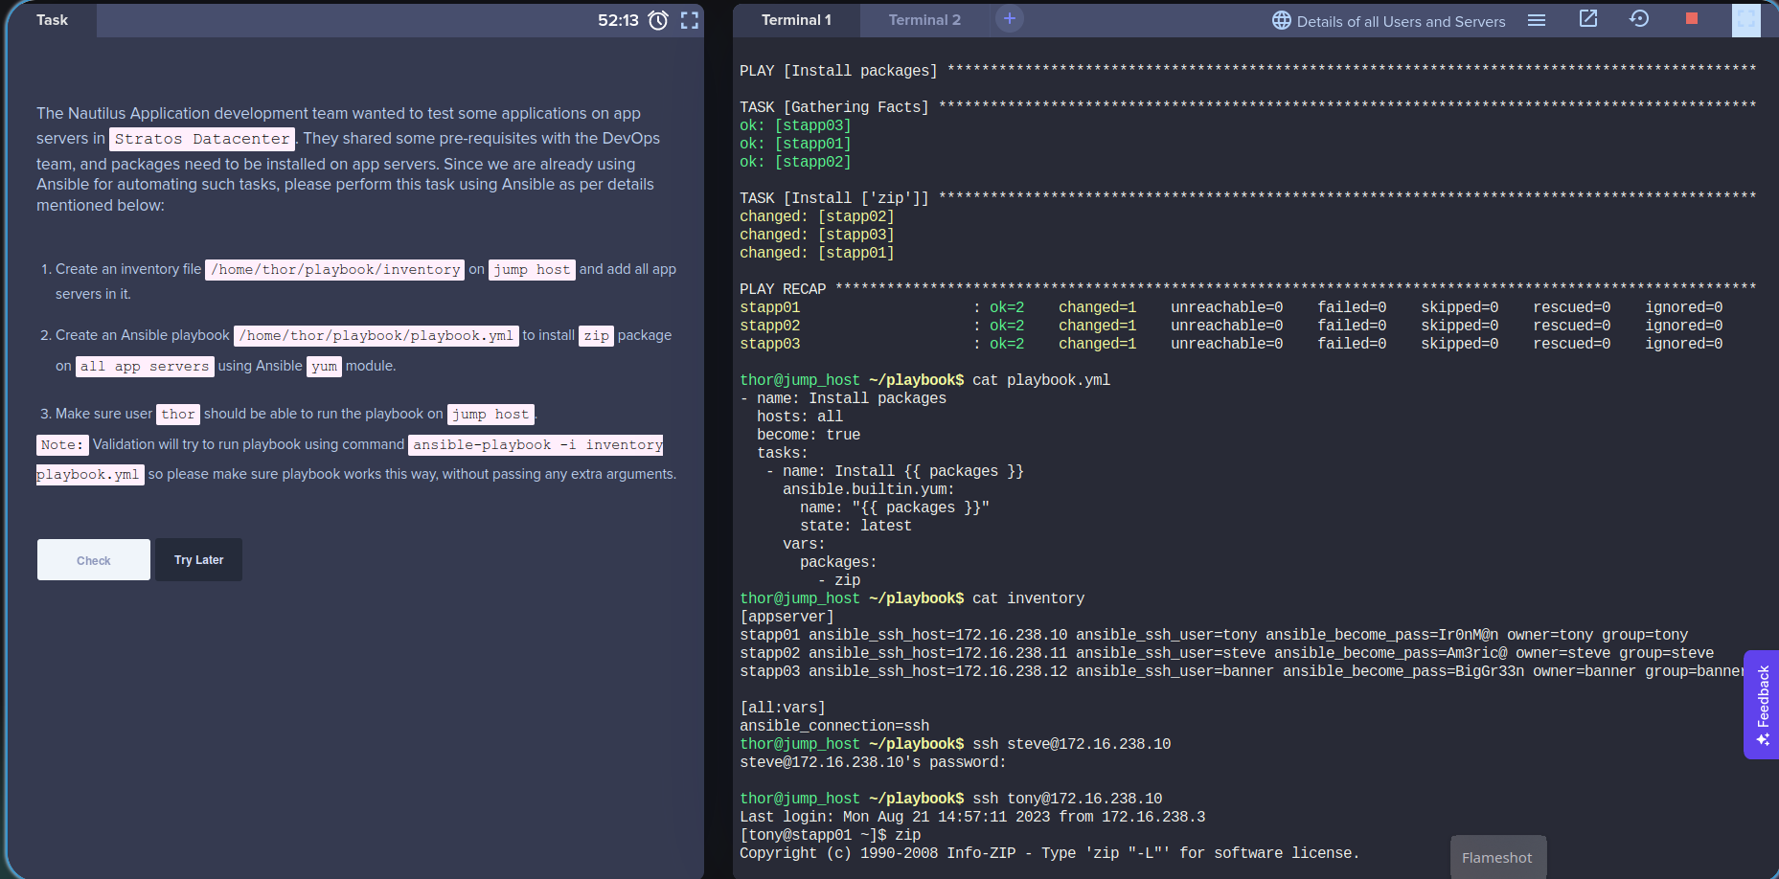Switch to the Terminal 2 tab
Viewport: 1779px width, 879px height.
[x=924, y=20]
